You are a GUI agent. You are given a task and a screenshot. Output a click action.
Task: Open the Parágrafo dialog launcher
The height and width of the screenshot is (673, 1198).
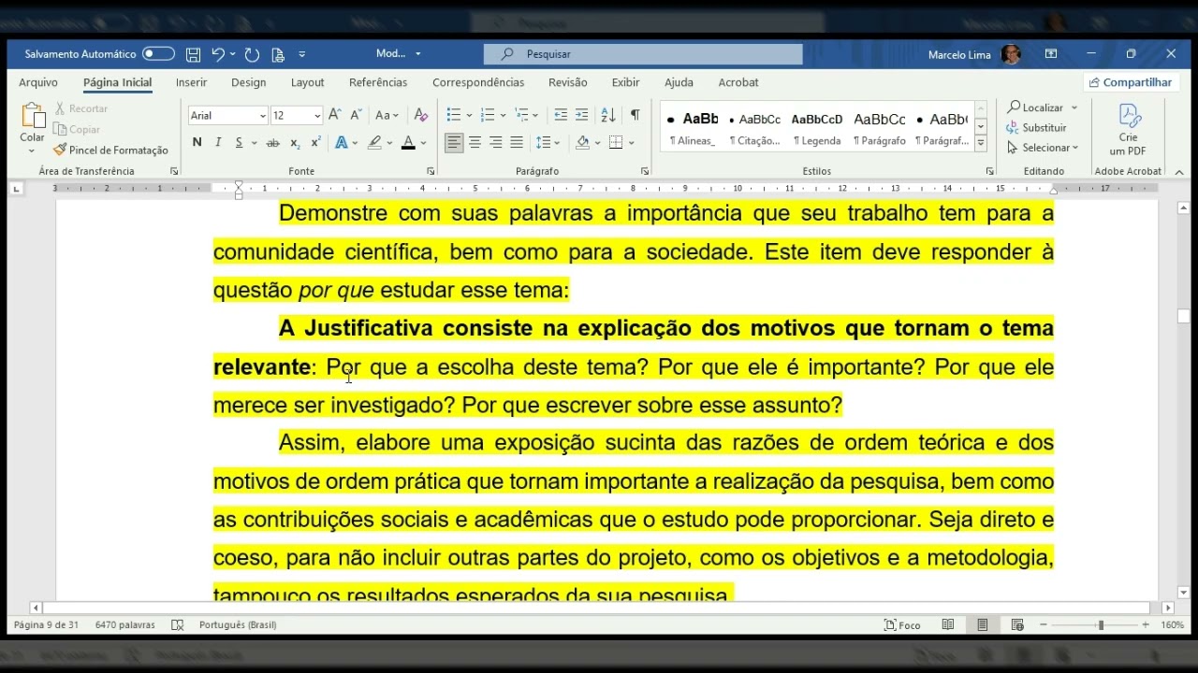click(645, 172)
